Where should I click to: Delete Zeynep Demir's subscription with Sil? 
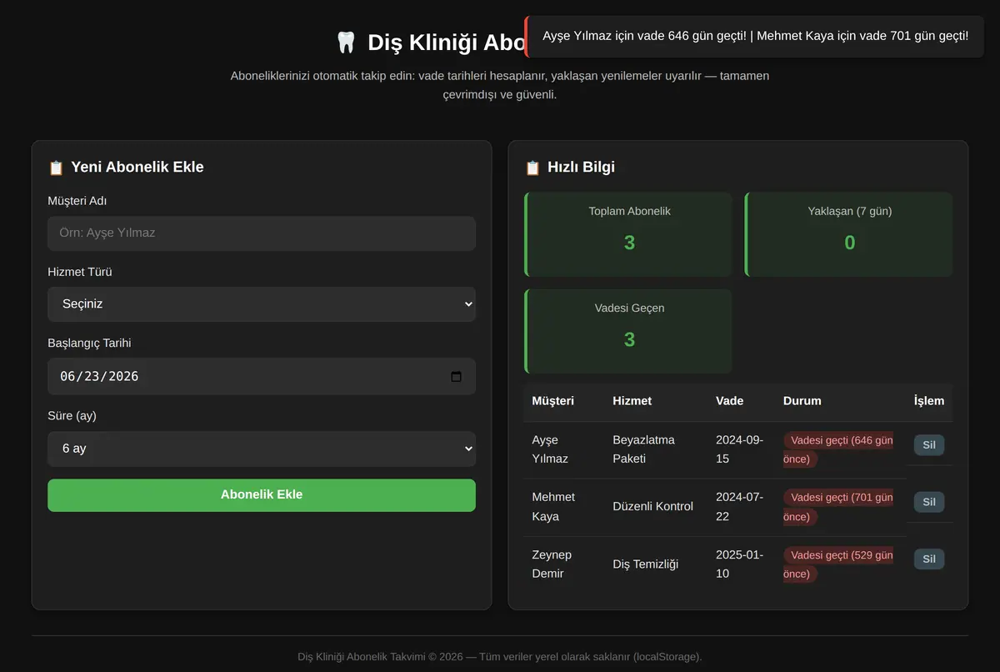coord(929,559)
